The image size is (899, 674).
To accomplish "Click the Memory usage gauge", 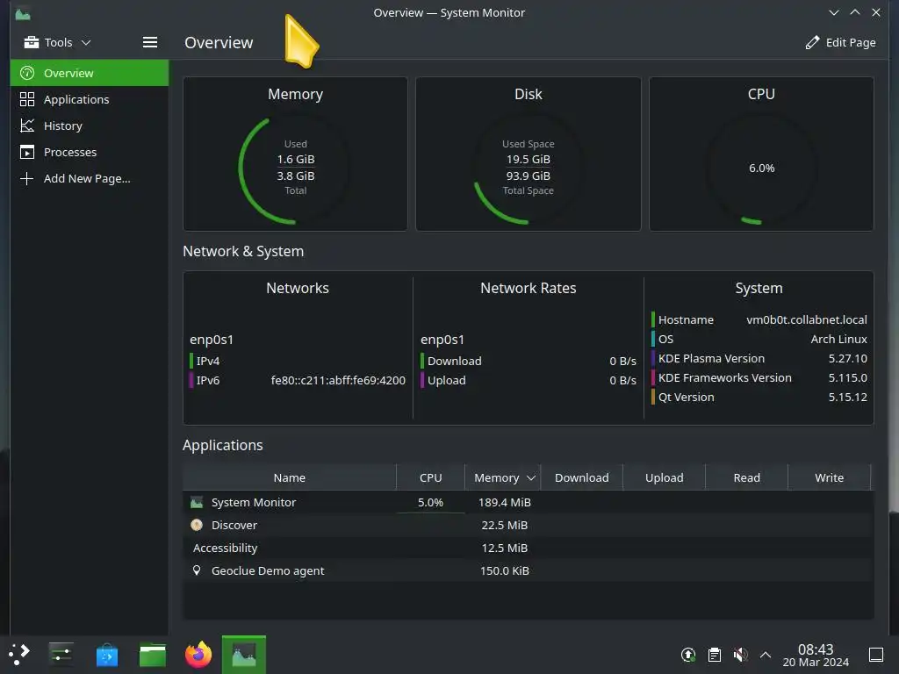I will point(295,168).
